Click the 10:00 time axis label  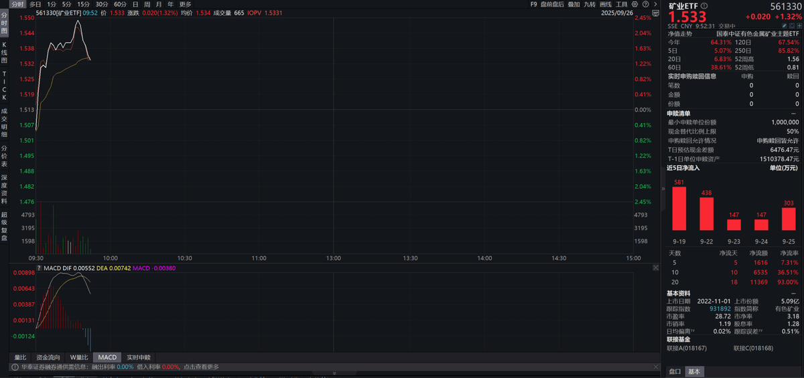click(x=111, y=258)
